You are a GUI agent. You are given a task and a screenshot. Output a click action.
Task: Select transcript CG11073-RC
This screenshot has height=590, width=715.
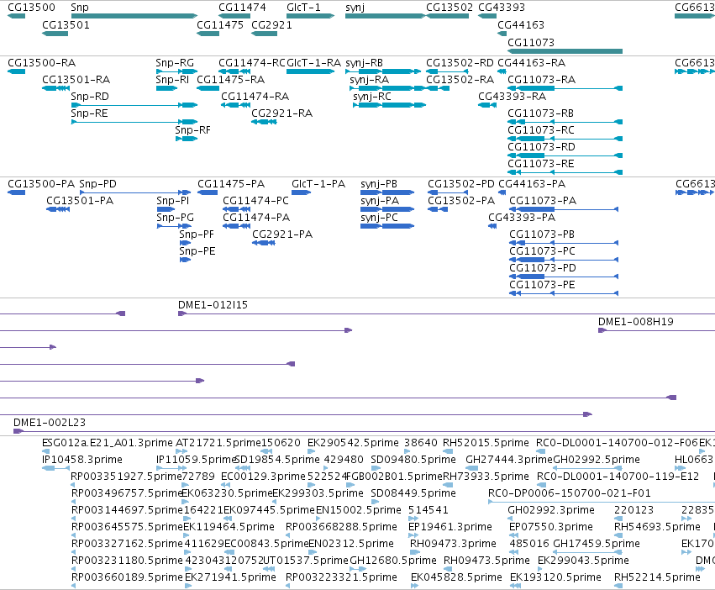tap(541, 130)
